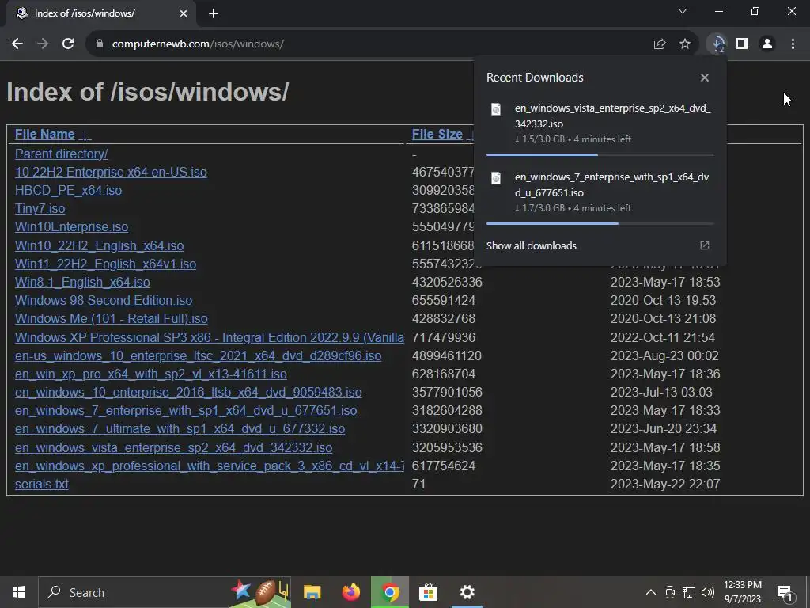Download HBCD_PE_x64.iso

(x=68, y=190)
